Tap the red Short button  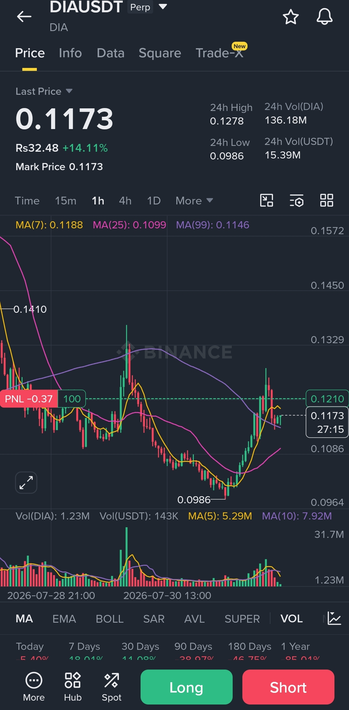point(288,687)
